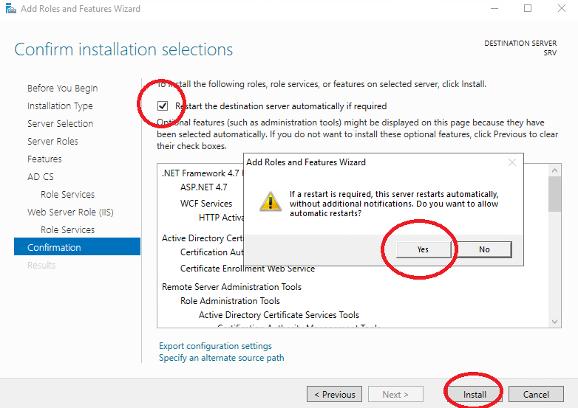Click scroll down arrow of features list

click(554, 322)
